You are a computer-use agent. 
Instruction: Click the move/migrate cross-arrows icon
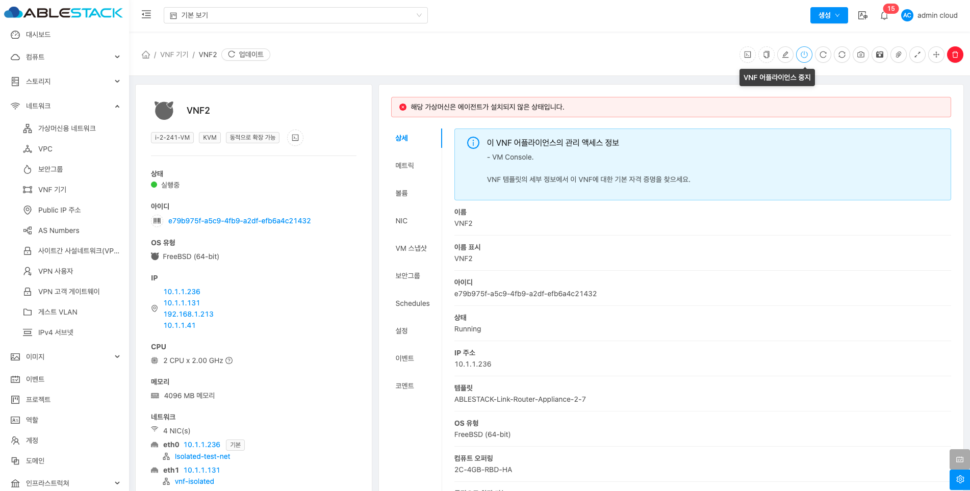(x=936, y=55)
